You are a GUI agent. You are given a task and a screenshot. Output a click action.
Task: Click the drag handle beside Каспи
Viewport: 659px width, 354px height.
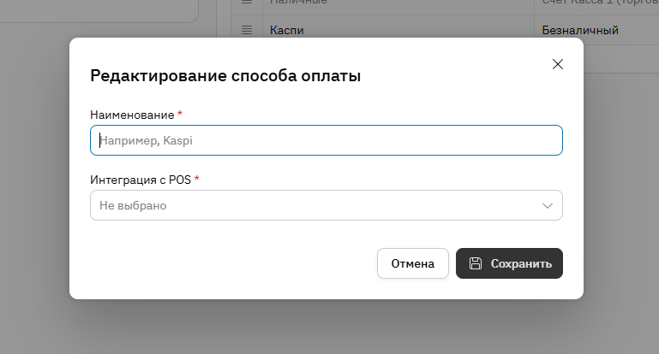pos(247,31)
